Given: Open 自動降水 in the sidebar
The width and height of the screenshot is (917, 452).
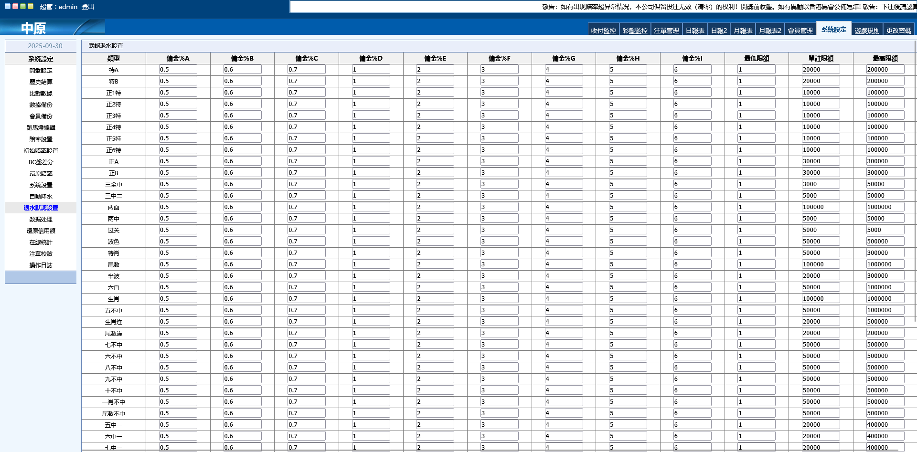Looking at the screenshot, I should [41, 197].
